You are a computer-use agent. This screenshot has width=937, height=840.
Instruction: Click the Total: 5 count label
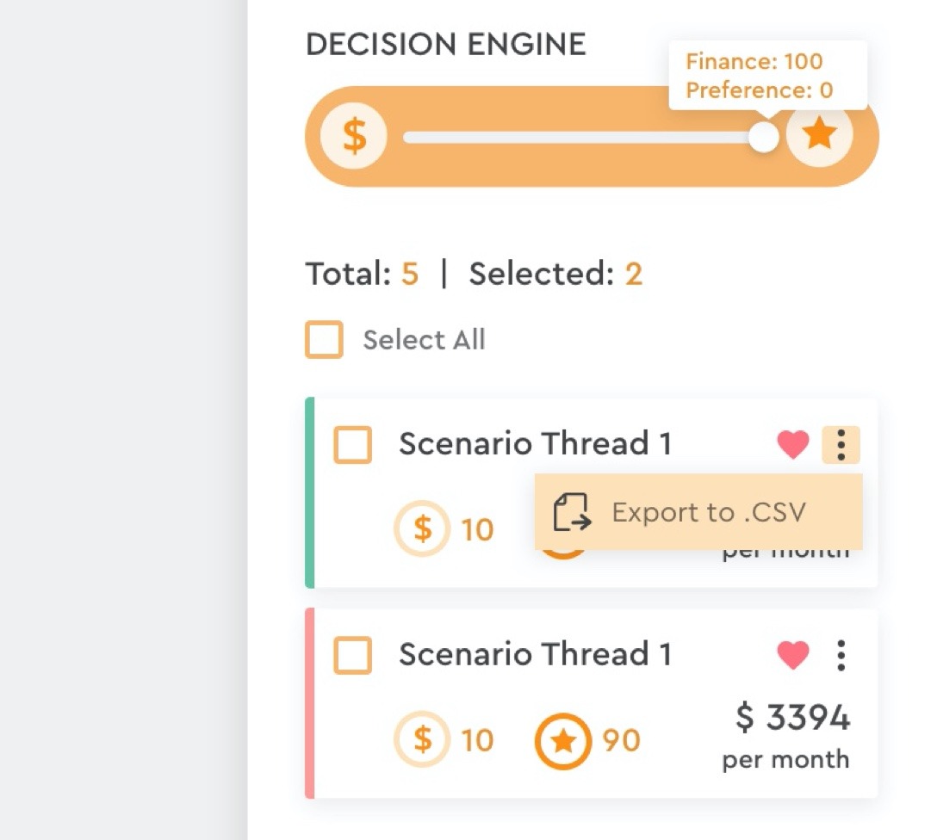[x=362, y=272]
